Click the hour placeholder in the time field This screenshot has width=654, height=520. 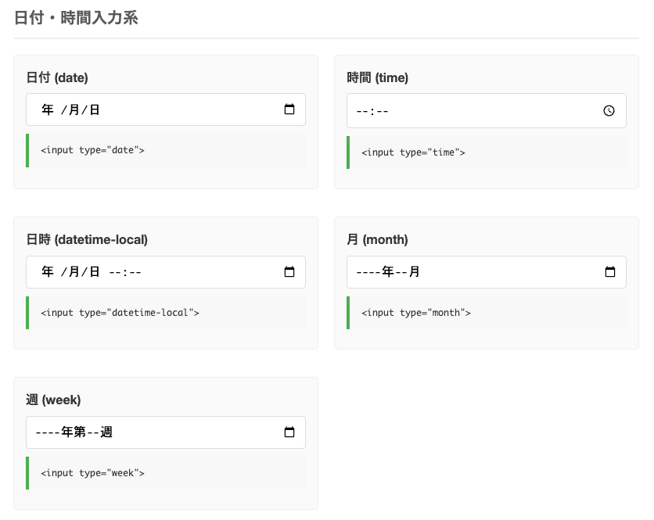[362, 111]
